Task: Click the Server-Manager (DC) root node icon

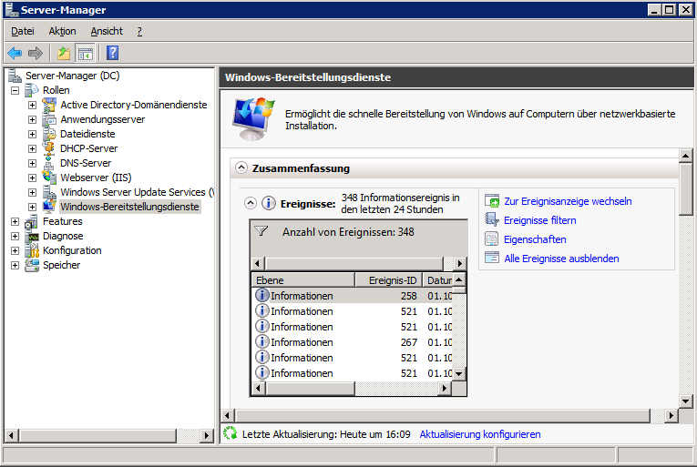Action: [15, 76]
